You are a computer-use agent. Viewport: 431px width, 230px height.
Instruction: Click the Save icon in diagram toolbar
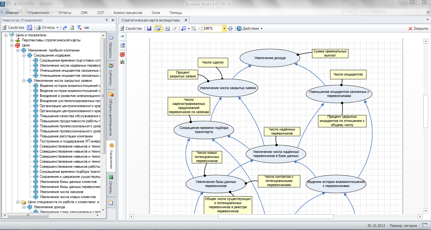point(149,28)
